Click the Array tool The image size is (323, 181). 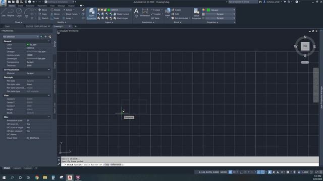(67, 18)
